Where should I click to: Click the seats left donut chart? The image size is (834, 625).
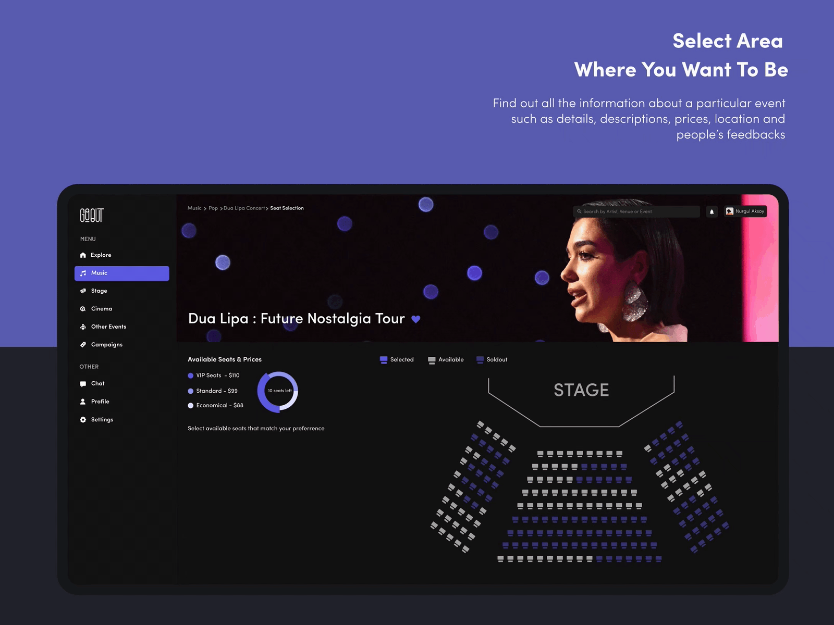click(278, 392)
